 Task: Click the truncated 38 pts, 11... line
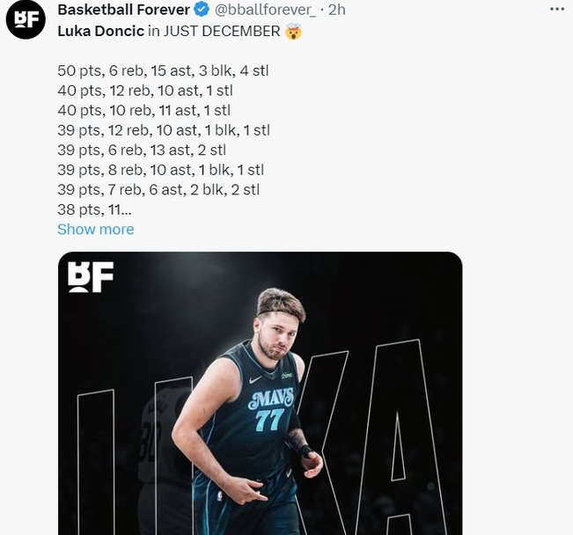pyautogui.click(x=94, y=209)
